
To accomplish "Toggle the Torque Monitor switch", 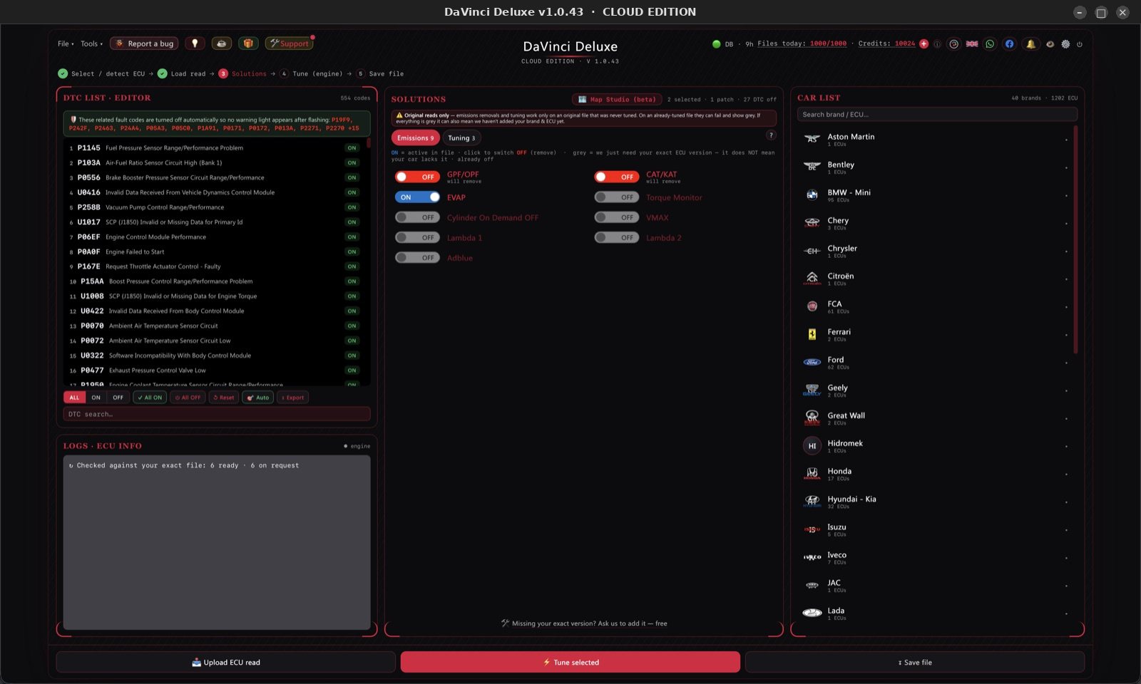I will (x=617, y=197).
